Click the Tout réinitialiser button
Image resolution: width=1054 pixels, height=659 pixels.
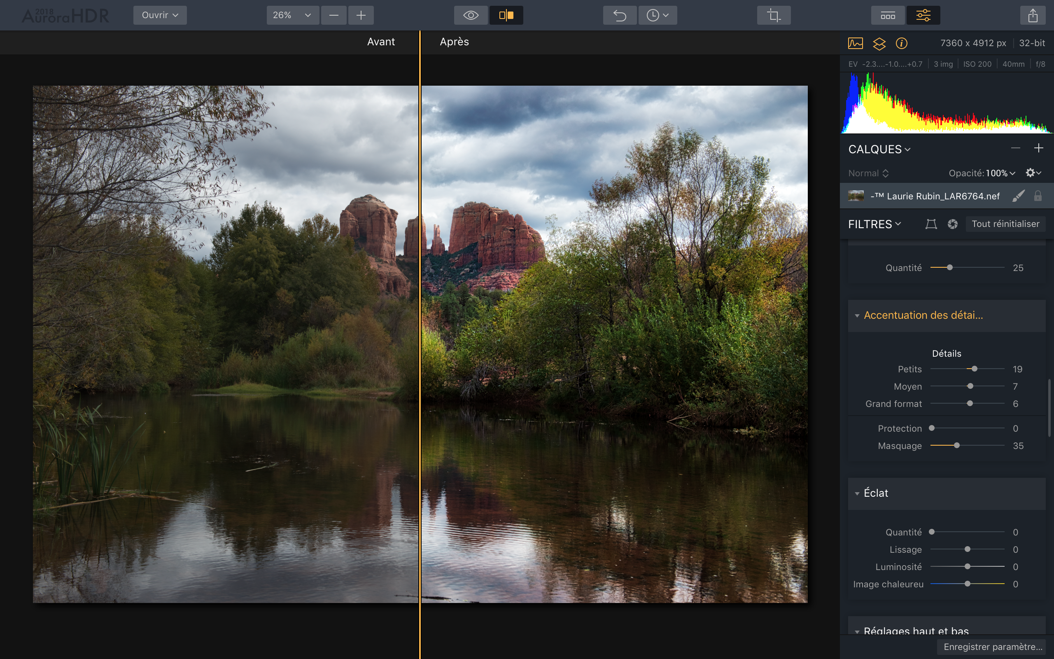(x=1005, y=224)
